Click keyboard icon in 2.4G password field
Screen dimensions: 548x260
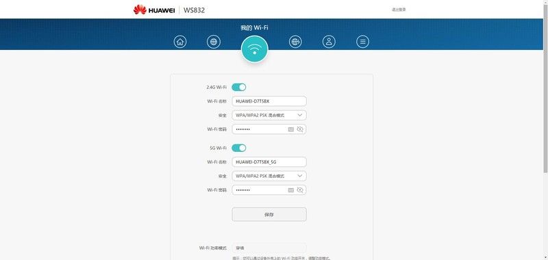290,129
